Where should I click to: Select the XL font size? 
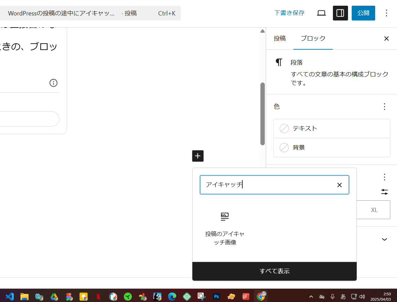374,210
